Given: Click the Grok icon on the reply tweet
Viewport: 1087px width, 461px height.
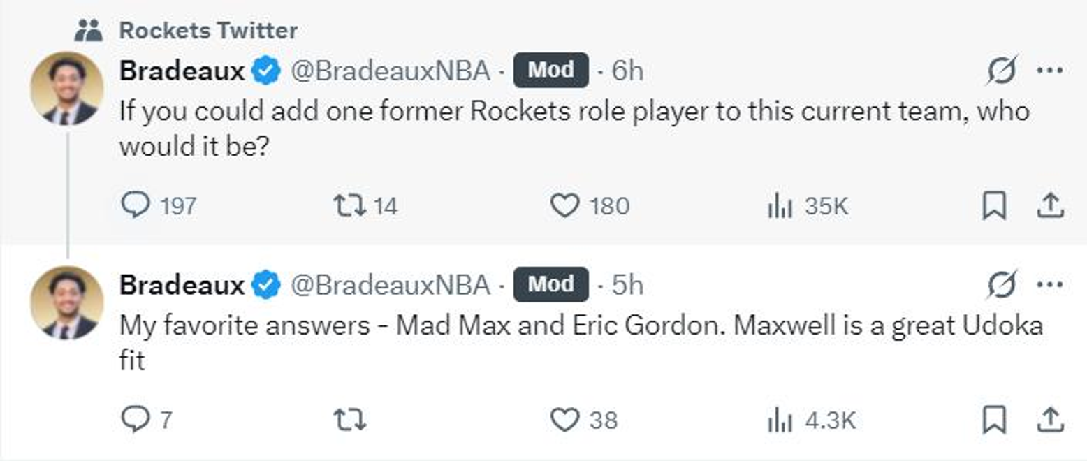Looking at the screenshot, I should click(x=1002, y=284).
